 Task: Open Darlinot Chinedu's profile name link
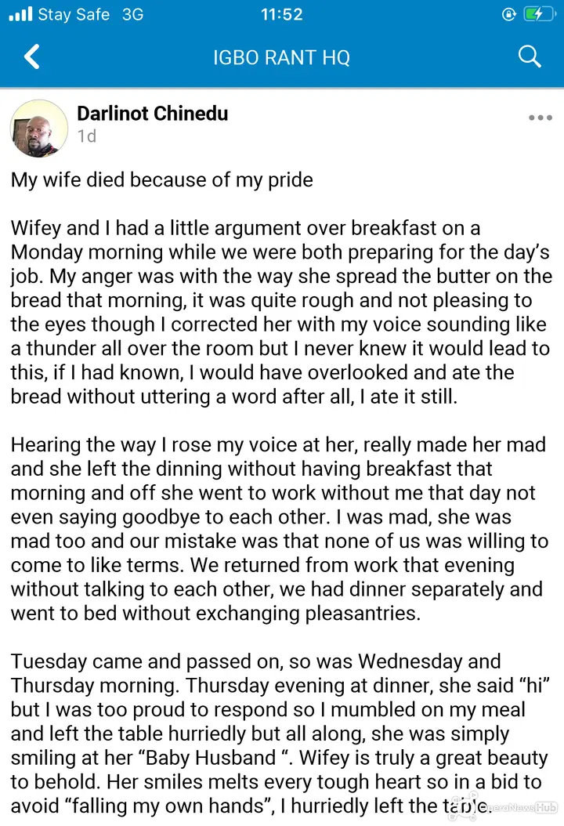click(153, 114)
